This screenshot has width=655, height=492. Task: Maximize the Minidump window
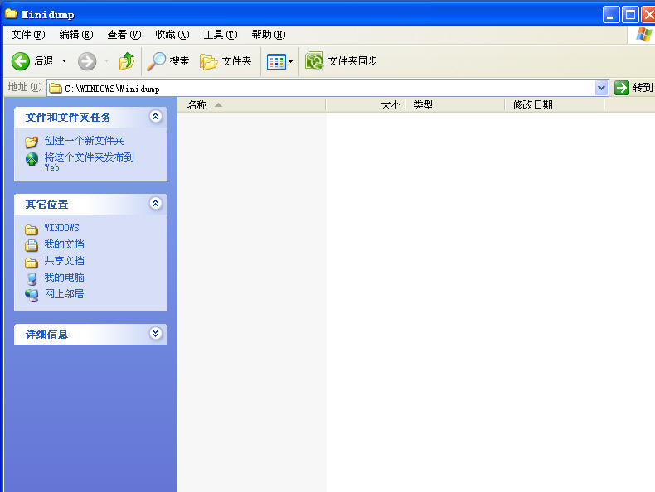(x=630, y=15)
